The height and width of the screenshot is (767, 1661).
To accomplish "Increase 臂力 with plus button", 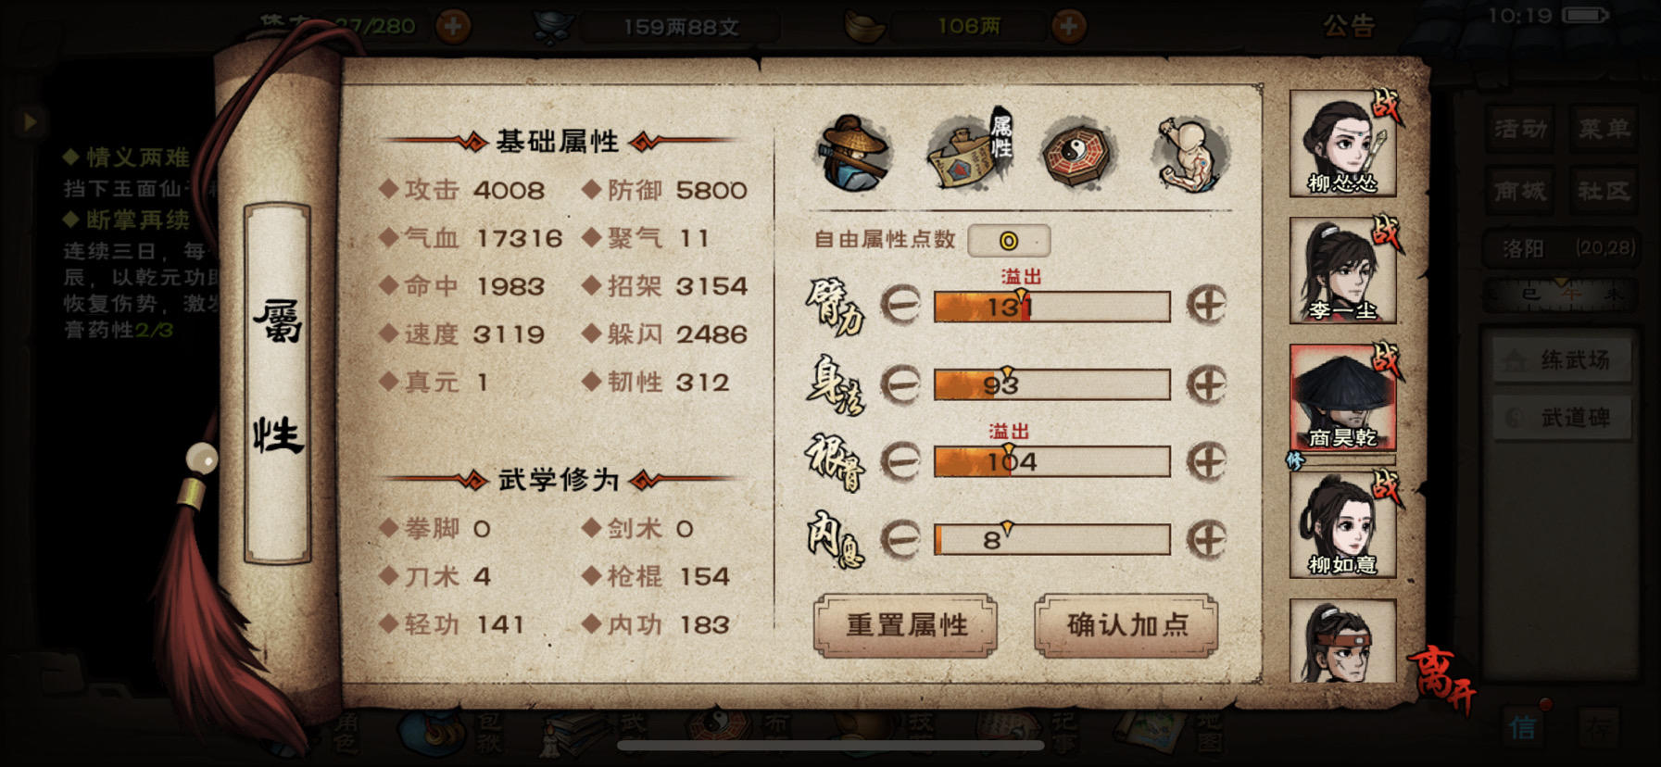I will (1207, 305).
